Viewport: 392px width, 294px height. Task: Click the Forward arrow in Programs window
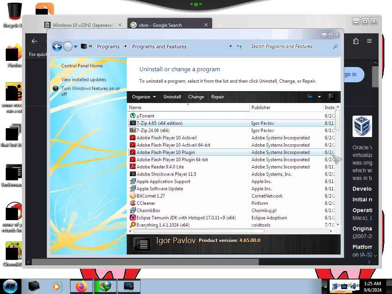(x=68, y=46)
